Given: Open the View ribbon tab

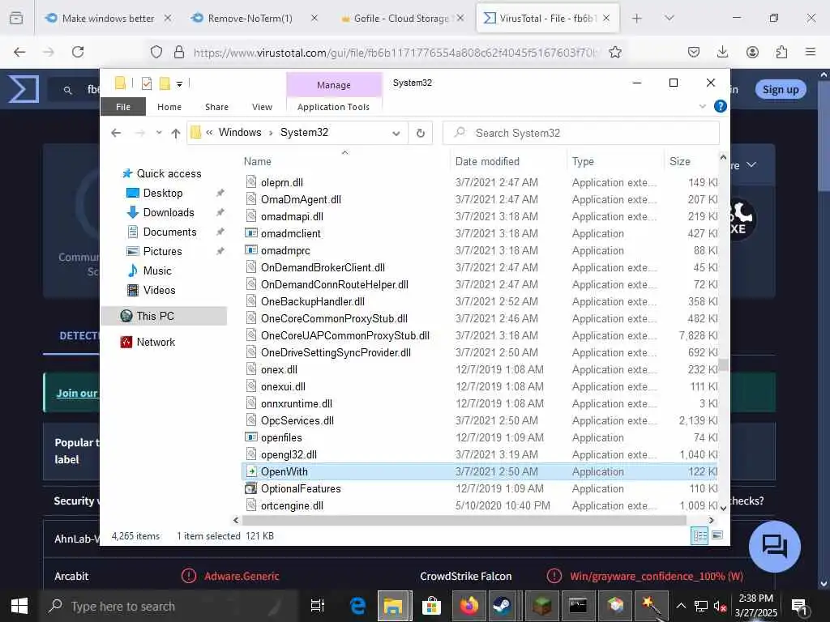Looking at the screenshot, I should (262, 107).
